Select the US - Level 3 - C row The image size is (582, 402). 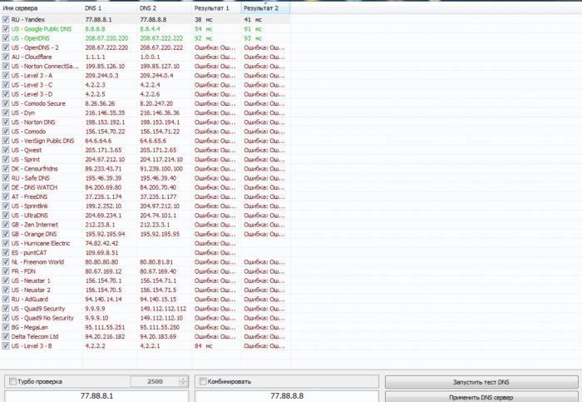[x=145, y=85]
